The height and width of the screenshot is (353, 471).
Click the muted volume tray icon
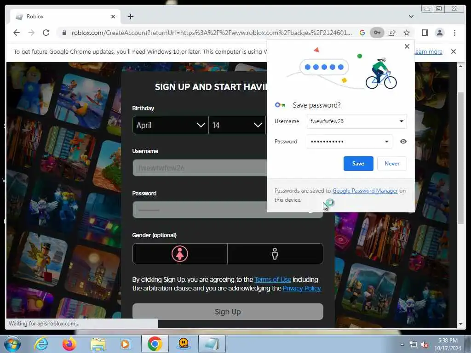point(425,345)
